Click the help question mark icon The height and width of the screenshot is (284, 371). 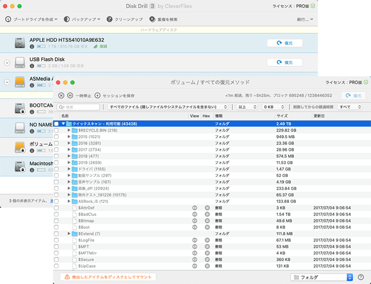(x=361, y=277)
